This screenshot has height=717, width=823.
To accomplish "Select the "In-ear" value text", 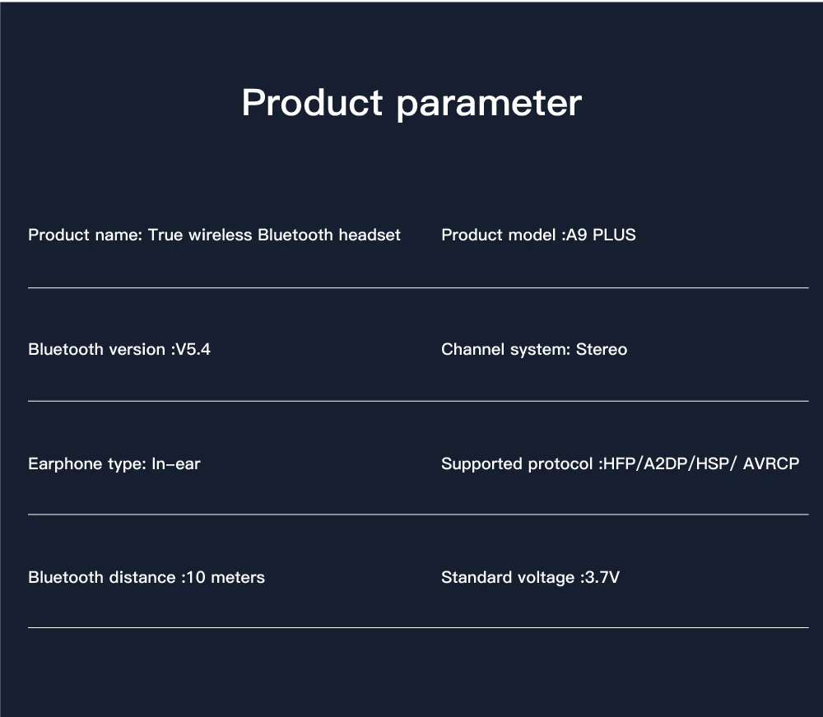I will [176, 463].
